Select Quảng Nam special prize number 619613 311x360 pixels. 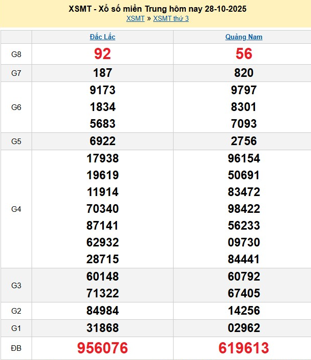[x=244, y=348]
